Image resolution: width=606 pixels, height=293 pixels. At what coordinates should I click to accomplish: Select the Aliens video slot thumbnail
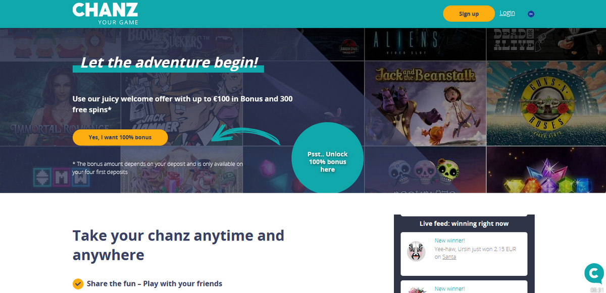(425, 44)
